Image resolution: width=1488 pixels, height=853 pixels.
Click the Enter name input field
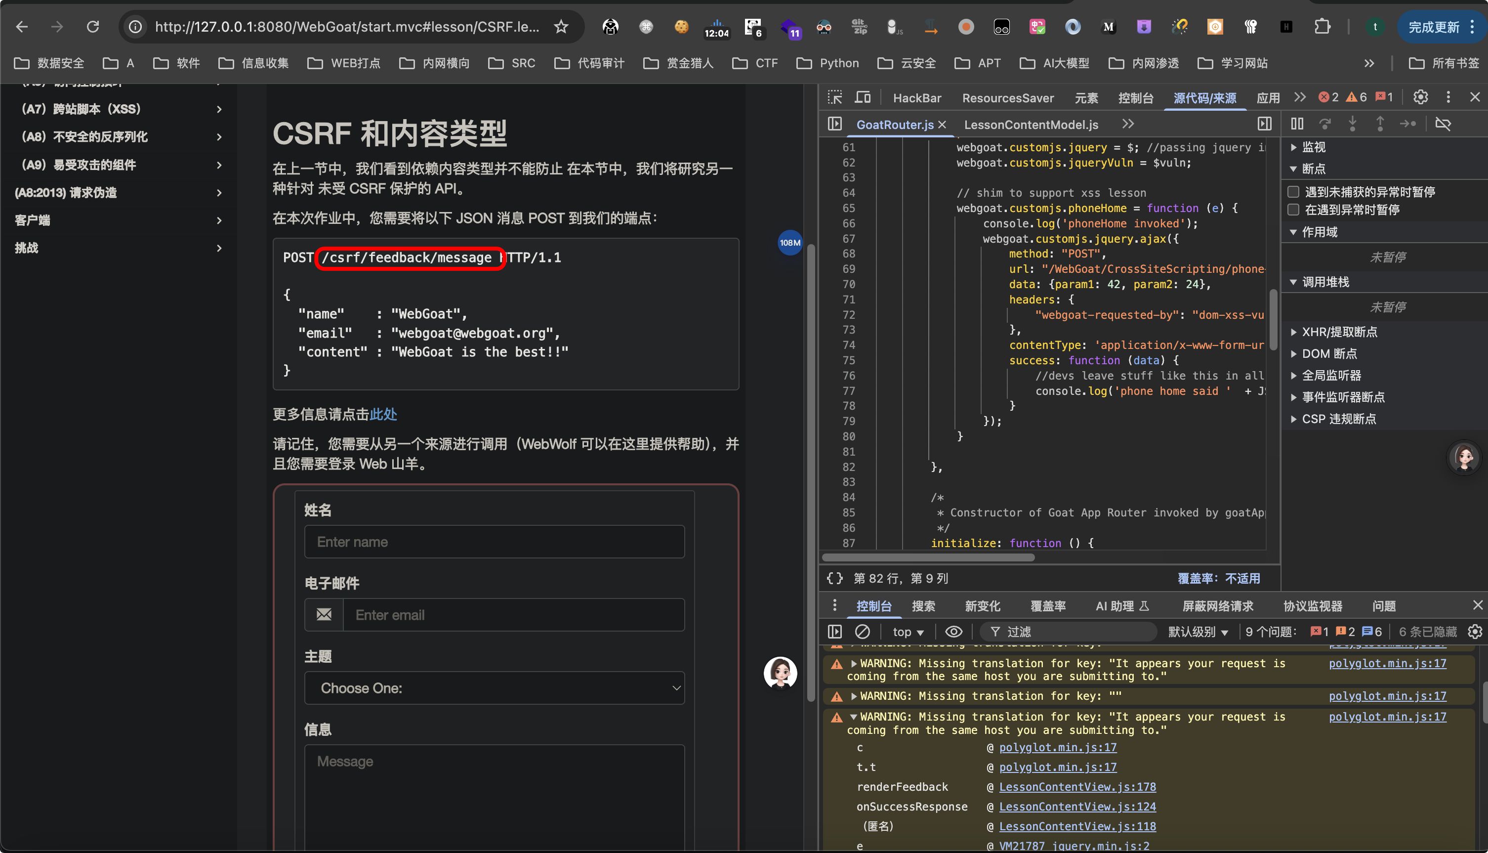point(494,541)
